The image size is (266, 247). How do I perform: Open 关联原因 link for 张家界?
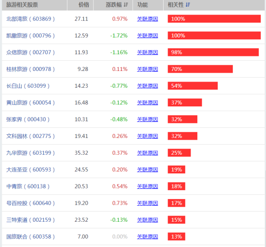(148, 119)
